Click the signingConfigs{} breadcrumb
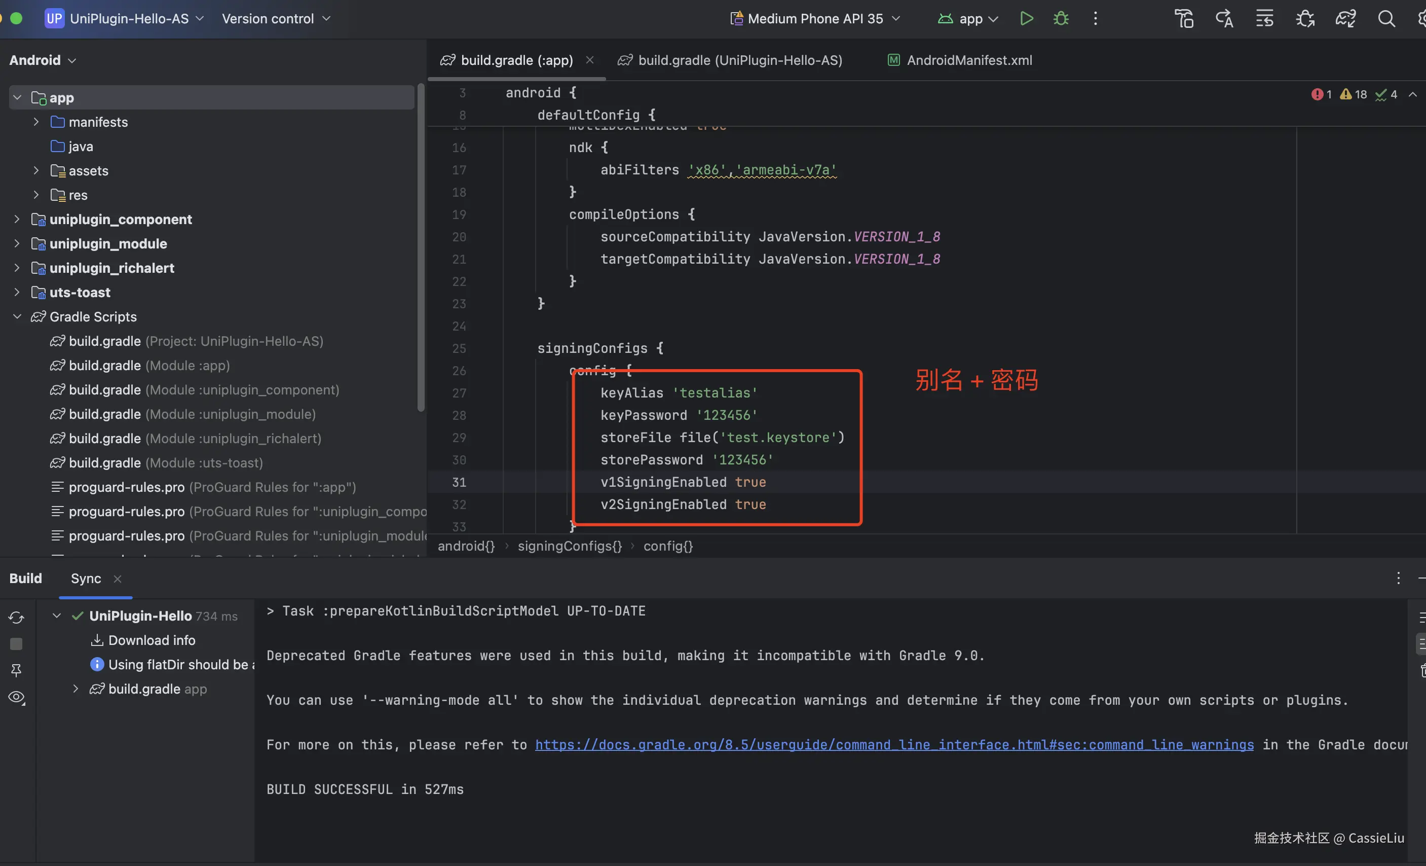This screenshot has height=866, width=1426. pyautogui.click(x=569, y=546)
